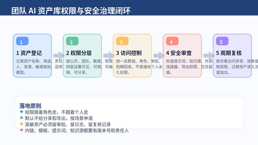The height and width of the screenshot is (145, 258).
Task: Click the arrow between 权限分层 and 访问控制
Action: click(x=109, y=56)
